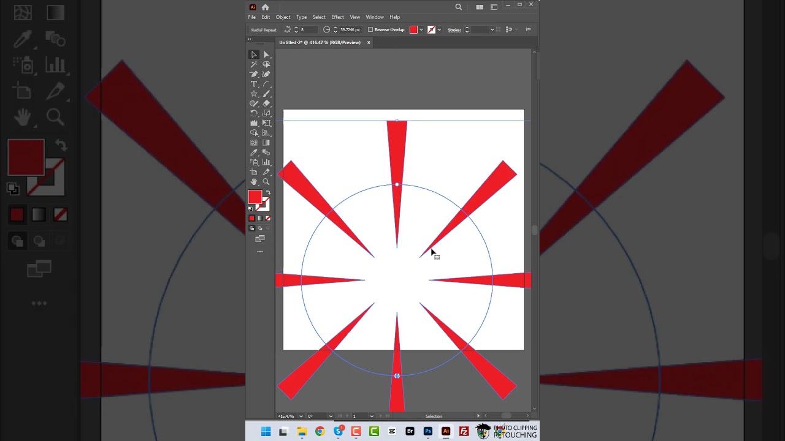Choose the Eraser tool
Screen dimensions: 785x441
266,104
